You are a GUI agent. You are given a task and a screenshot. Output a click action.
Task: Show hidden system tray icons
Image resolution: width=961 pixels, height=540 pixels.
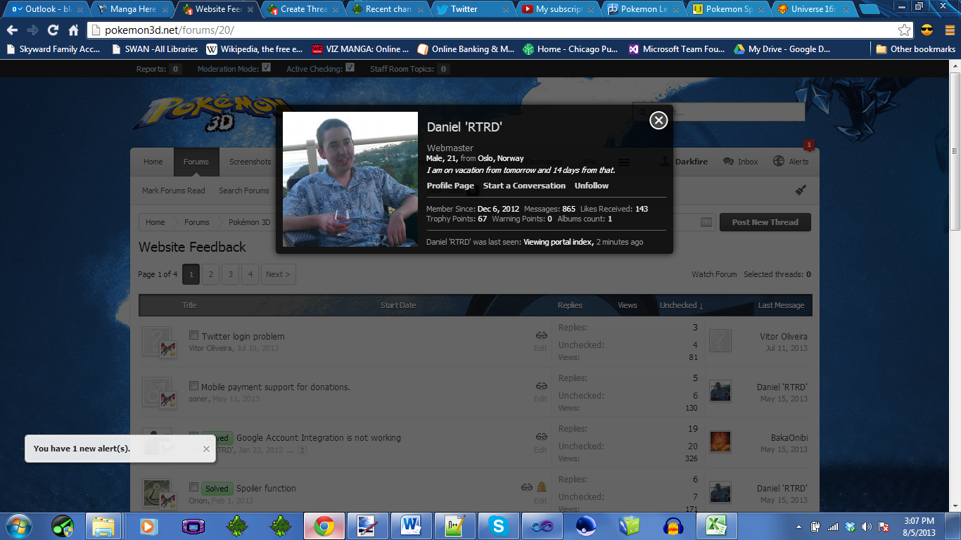[798, 526]
